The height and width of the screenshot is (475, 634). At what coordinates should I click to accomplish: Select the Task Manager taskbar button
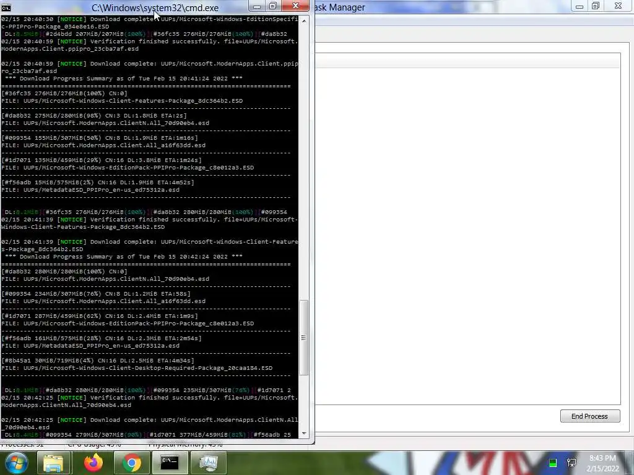point(208,463)
